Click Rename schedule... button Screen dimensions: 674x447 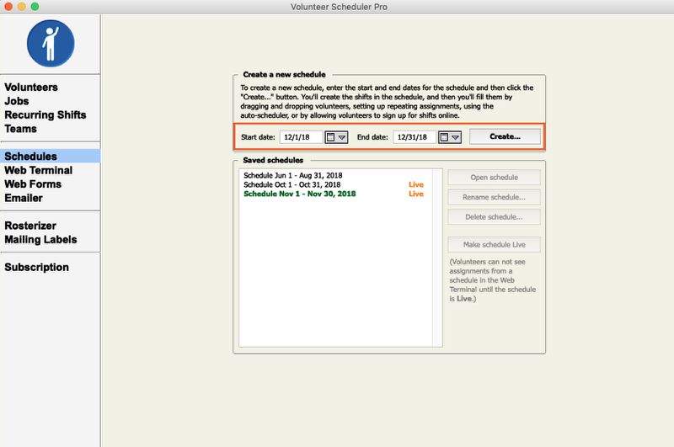point(494,197)
